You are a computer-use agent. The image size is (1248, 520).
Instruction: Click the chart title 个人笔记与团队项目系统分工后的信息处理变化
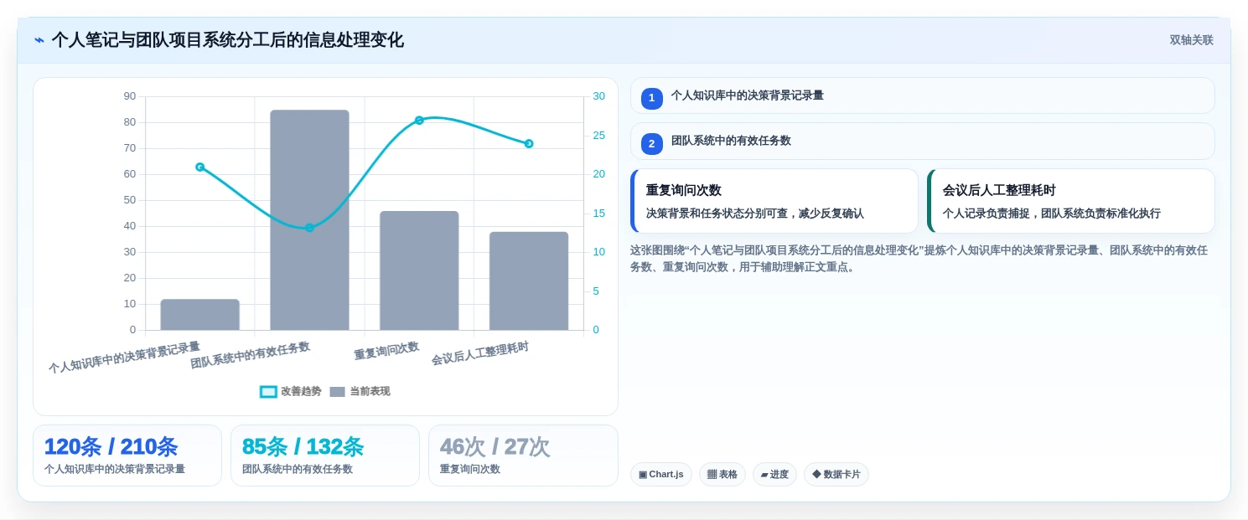(227, 40)
